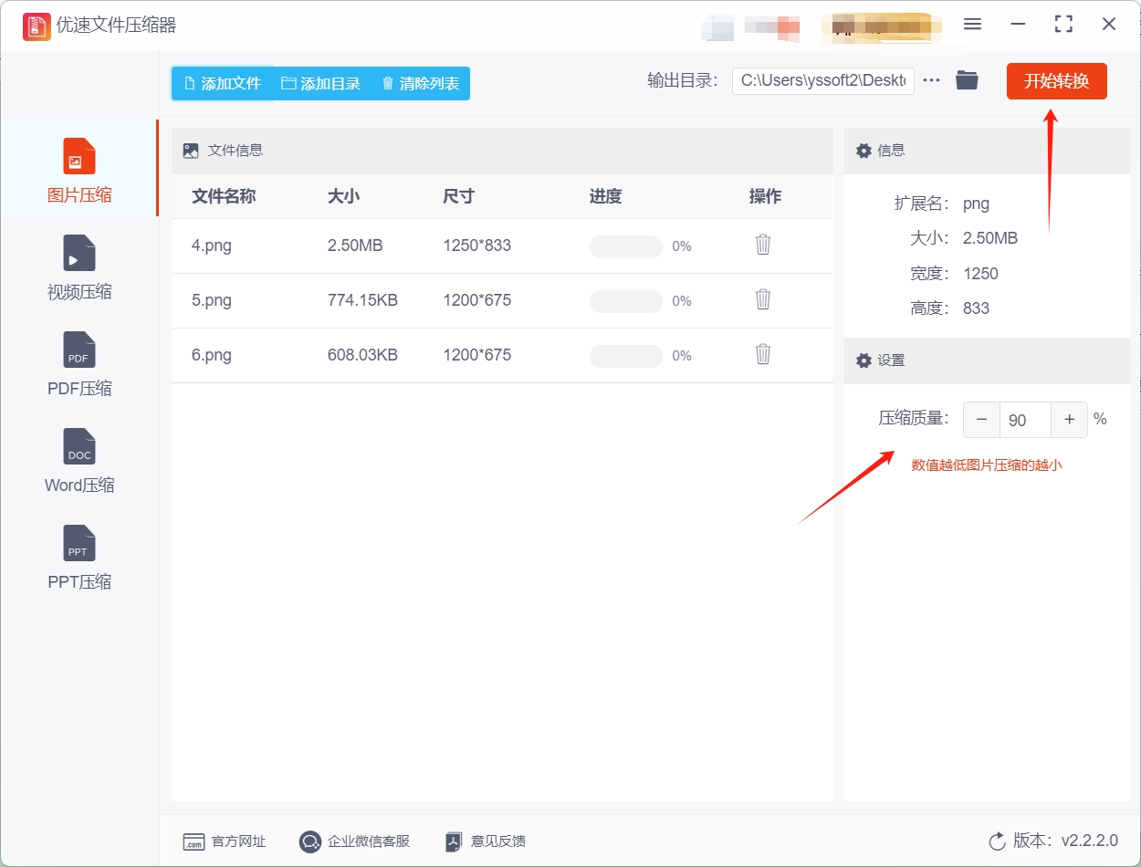This screenshot has width=1141, height=867.
Task: Remove 6.png using its trash icon
Action: (x=763, y=354)
